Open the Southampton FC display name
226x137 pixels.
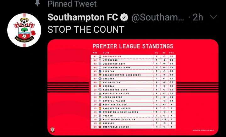click(83, 17)
